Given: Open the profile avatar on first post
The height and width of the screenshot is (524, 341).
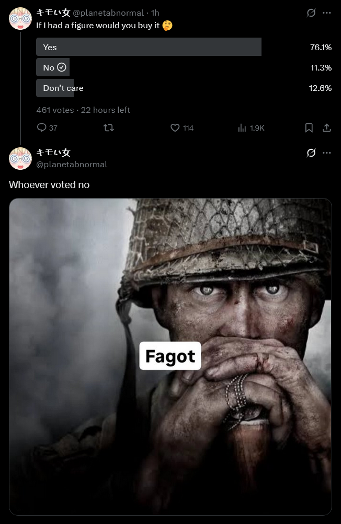Looking at the screenshot, I should [x=20, y=19].
